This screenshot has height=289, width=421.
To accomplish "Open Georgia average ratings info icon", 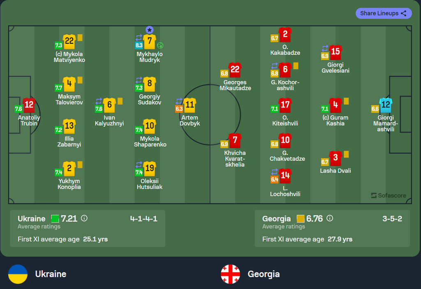I will coord(330,218).
